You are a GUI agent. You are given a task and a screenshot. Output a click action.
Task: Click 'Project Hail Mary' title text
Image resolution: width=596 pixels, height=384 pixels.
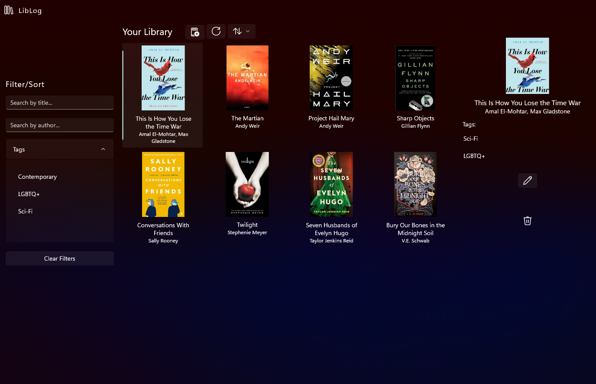[x=331, y=118]
